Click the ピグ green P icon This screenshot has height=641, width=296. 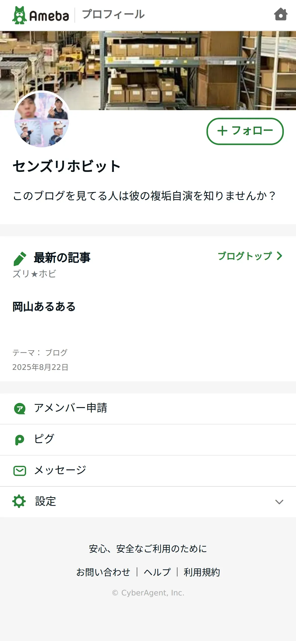click(19, 440)
